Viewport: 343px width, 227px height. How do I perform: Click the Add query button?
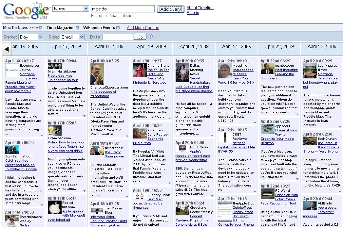tap(171, 9)
